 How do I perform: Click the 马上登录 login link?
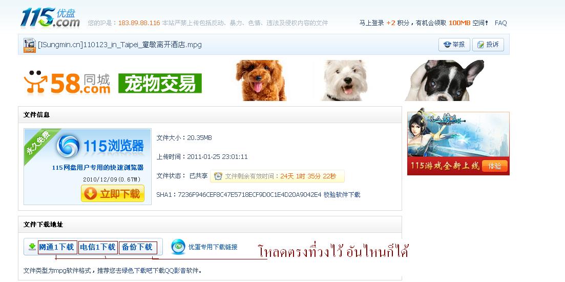(x=371, y=23)
